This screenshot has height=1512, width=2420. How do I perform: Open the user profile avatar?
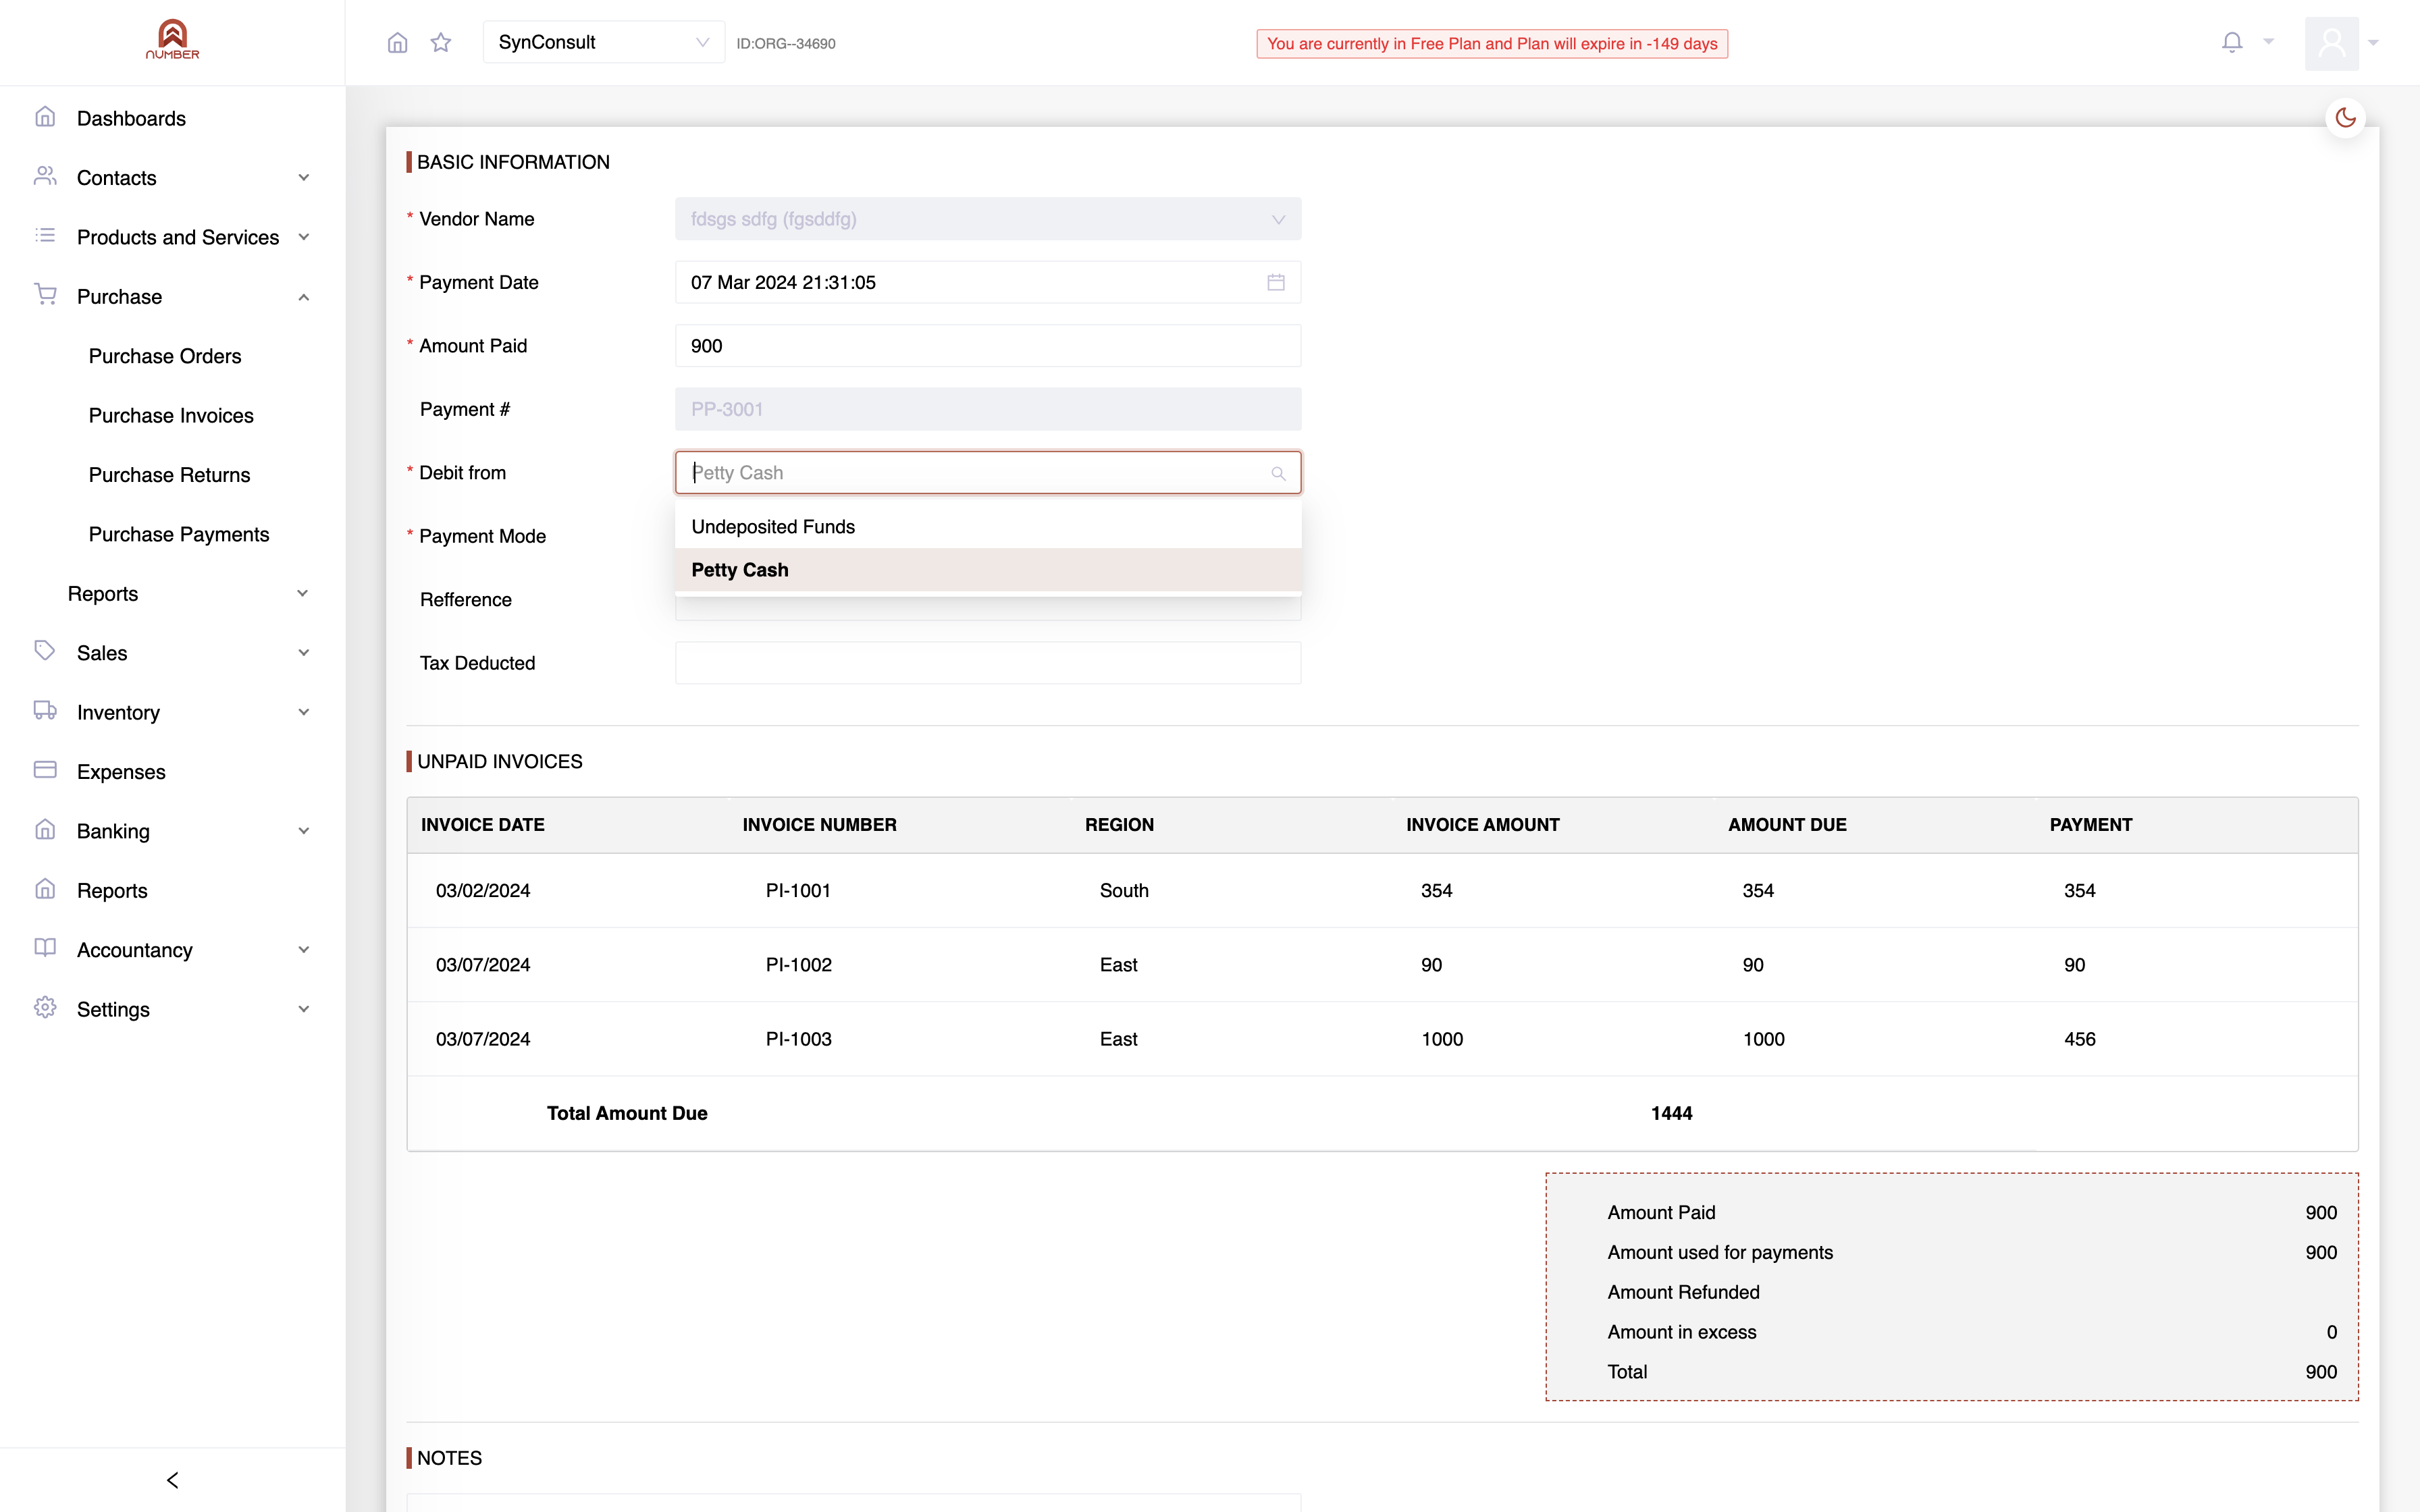pyautogui.click(x=2331, y=43)
